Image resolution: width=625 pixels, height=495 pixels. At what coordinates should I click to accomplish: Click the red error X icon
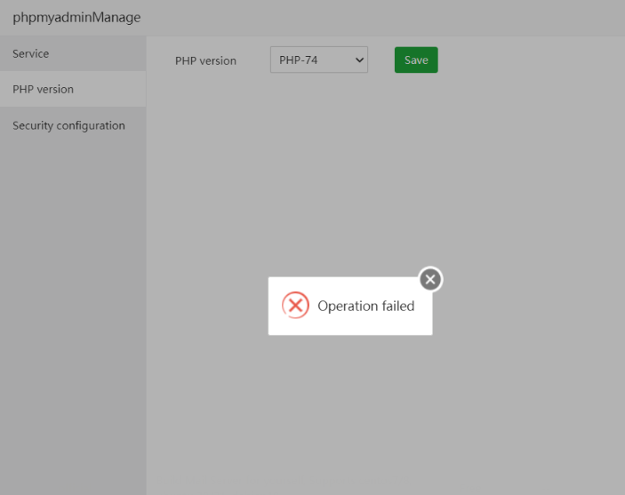[295, 306]
